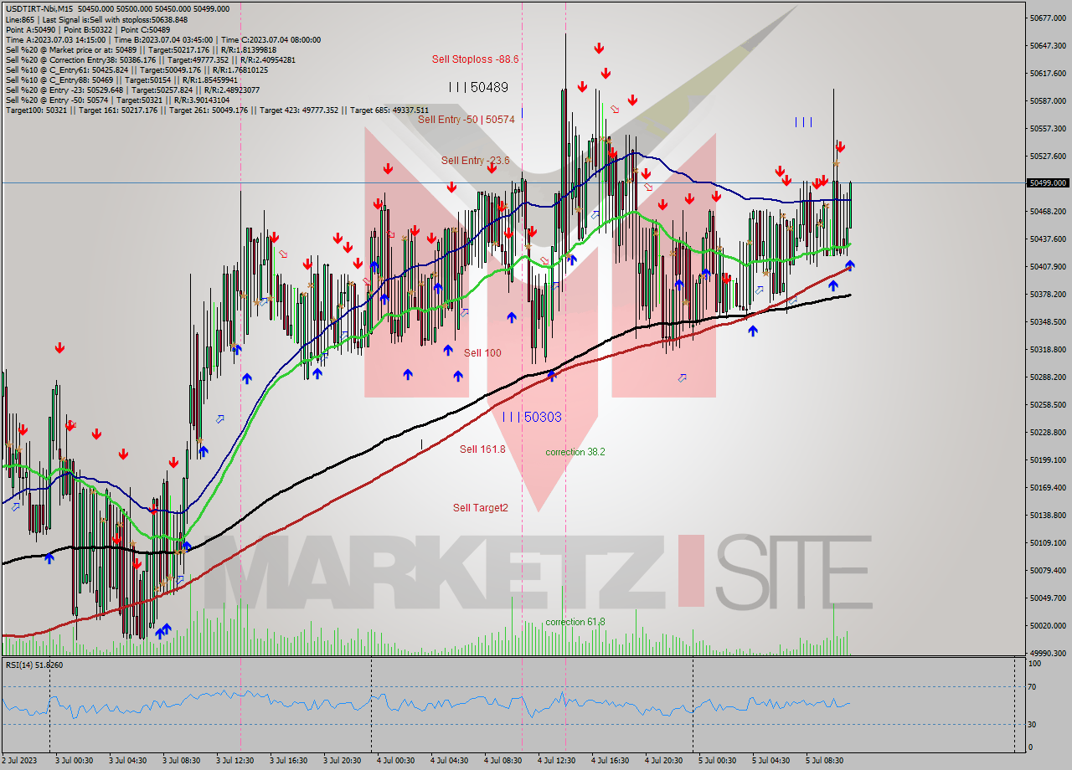
Task: Click the '3 Jul 08:30' time axis label
Action: 181,761
